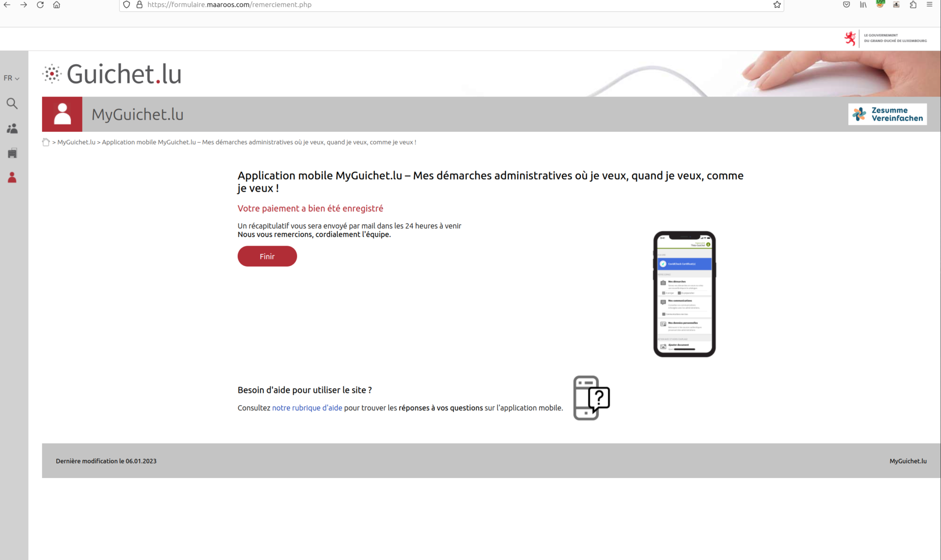Open the Application mobile MyGuichet.lu breadcrumb
This screenshot has height=560, width=941.
tap(259, 142)
